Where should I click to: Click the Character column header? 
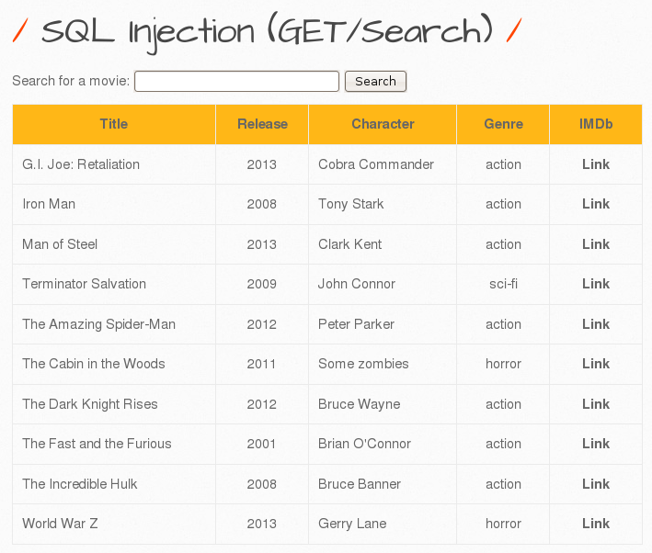(x=383, y=124)
